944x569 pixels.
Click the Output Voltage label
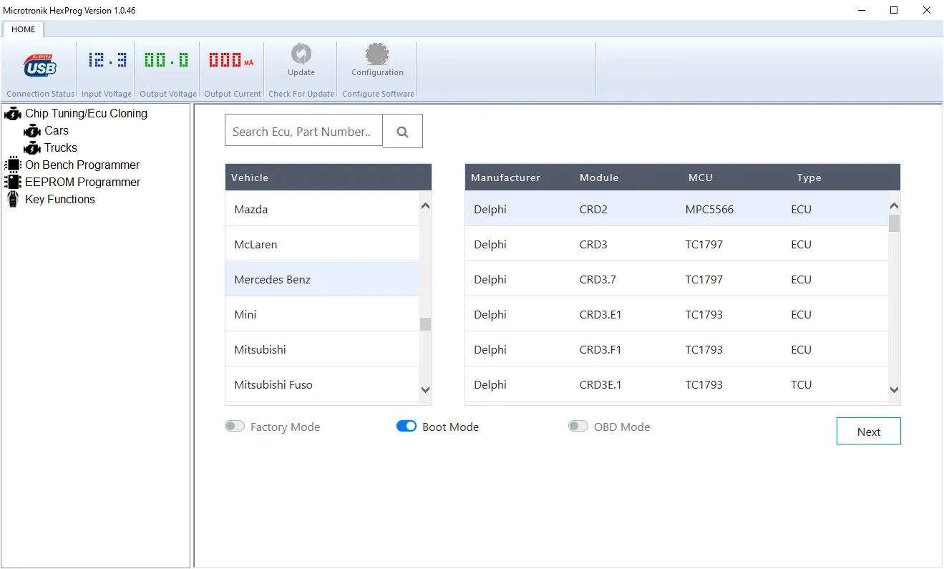[x=168, y=94]
